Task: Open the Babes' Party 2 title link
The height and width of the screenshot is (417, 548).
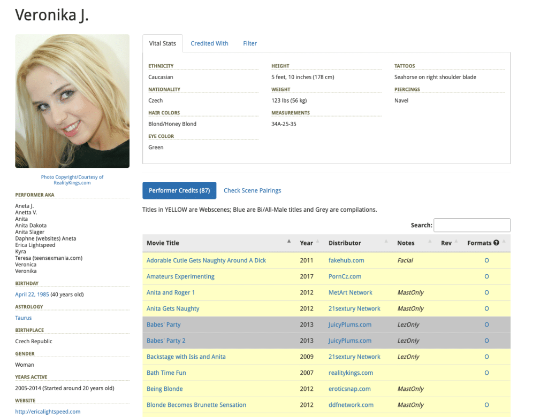Action: point(166,341)
